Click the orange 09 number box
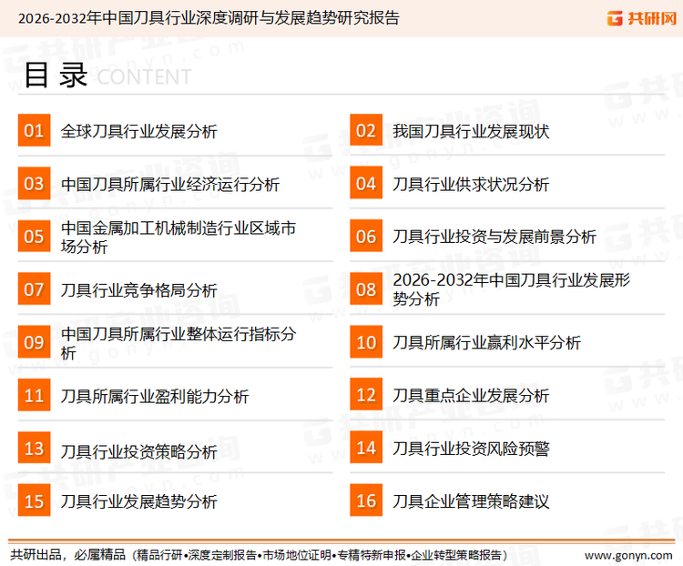The height and width of the screenshot is (566, 683). pos(34,342)
